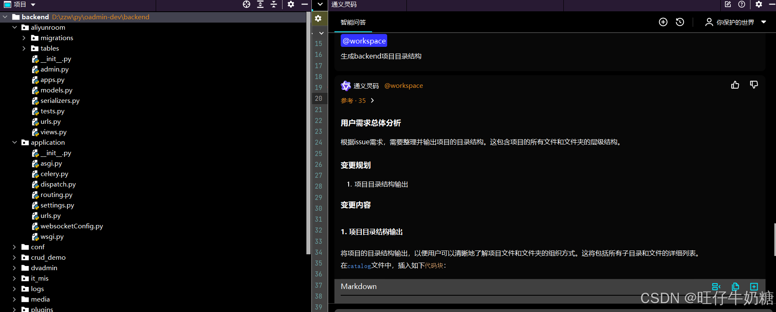The height and width of the screenshot is (312, 776).
Task: Open the help question mark icon
Action: click(x=742, y=4)
